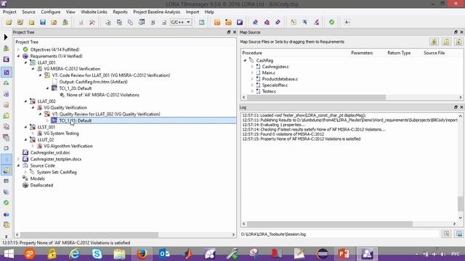Open the Source menu
Screen dimensions: 465x261
pyautogui.click(x=28, y=12)
